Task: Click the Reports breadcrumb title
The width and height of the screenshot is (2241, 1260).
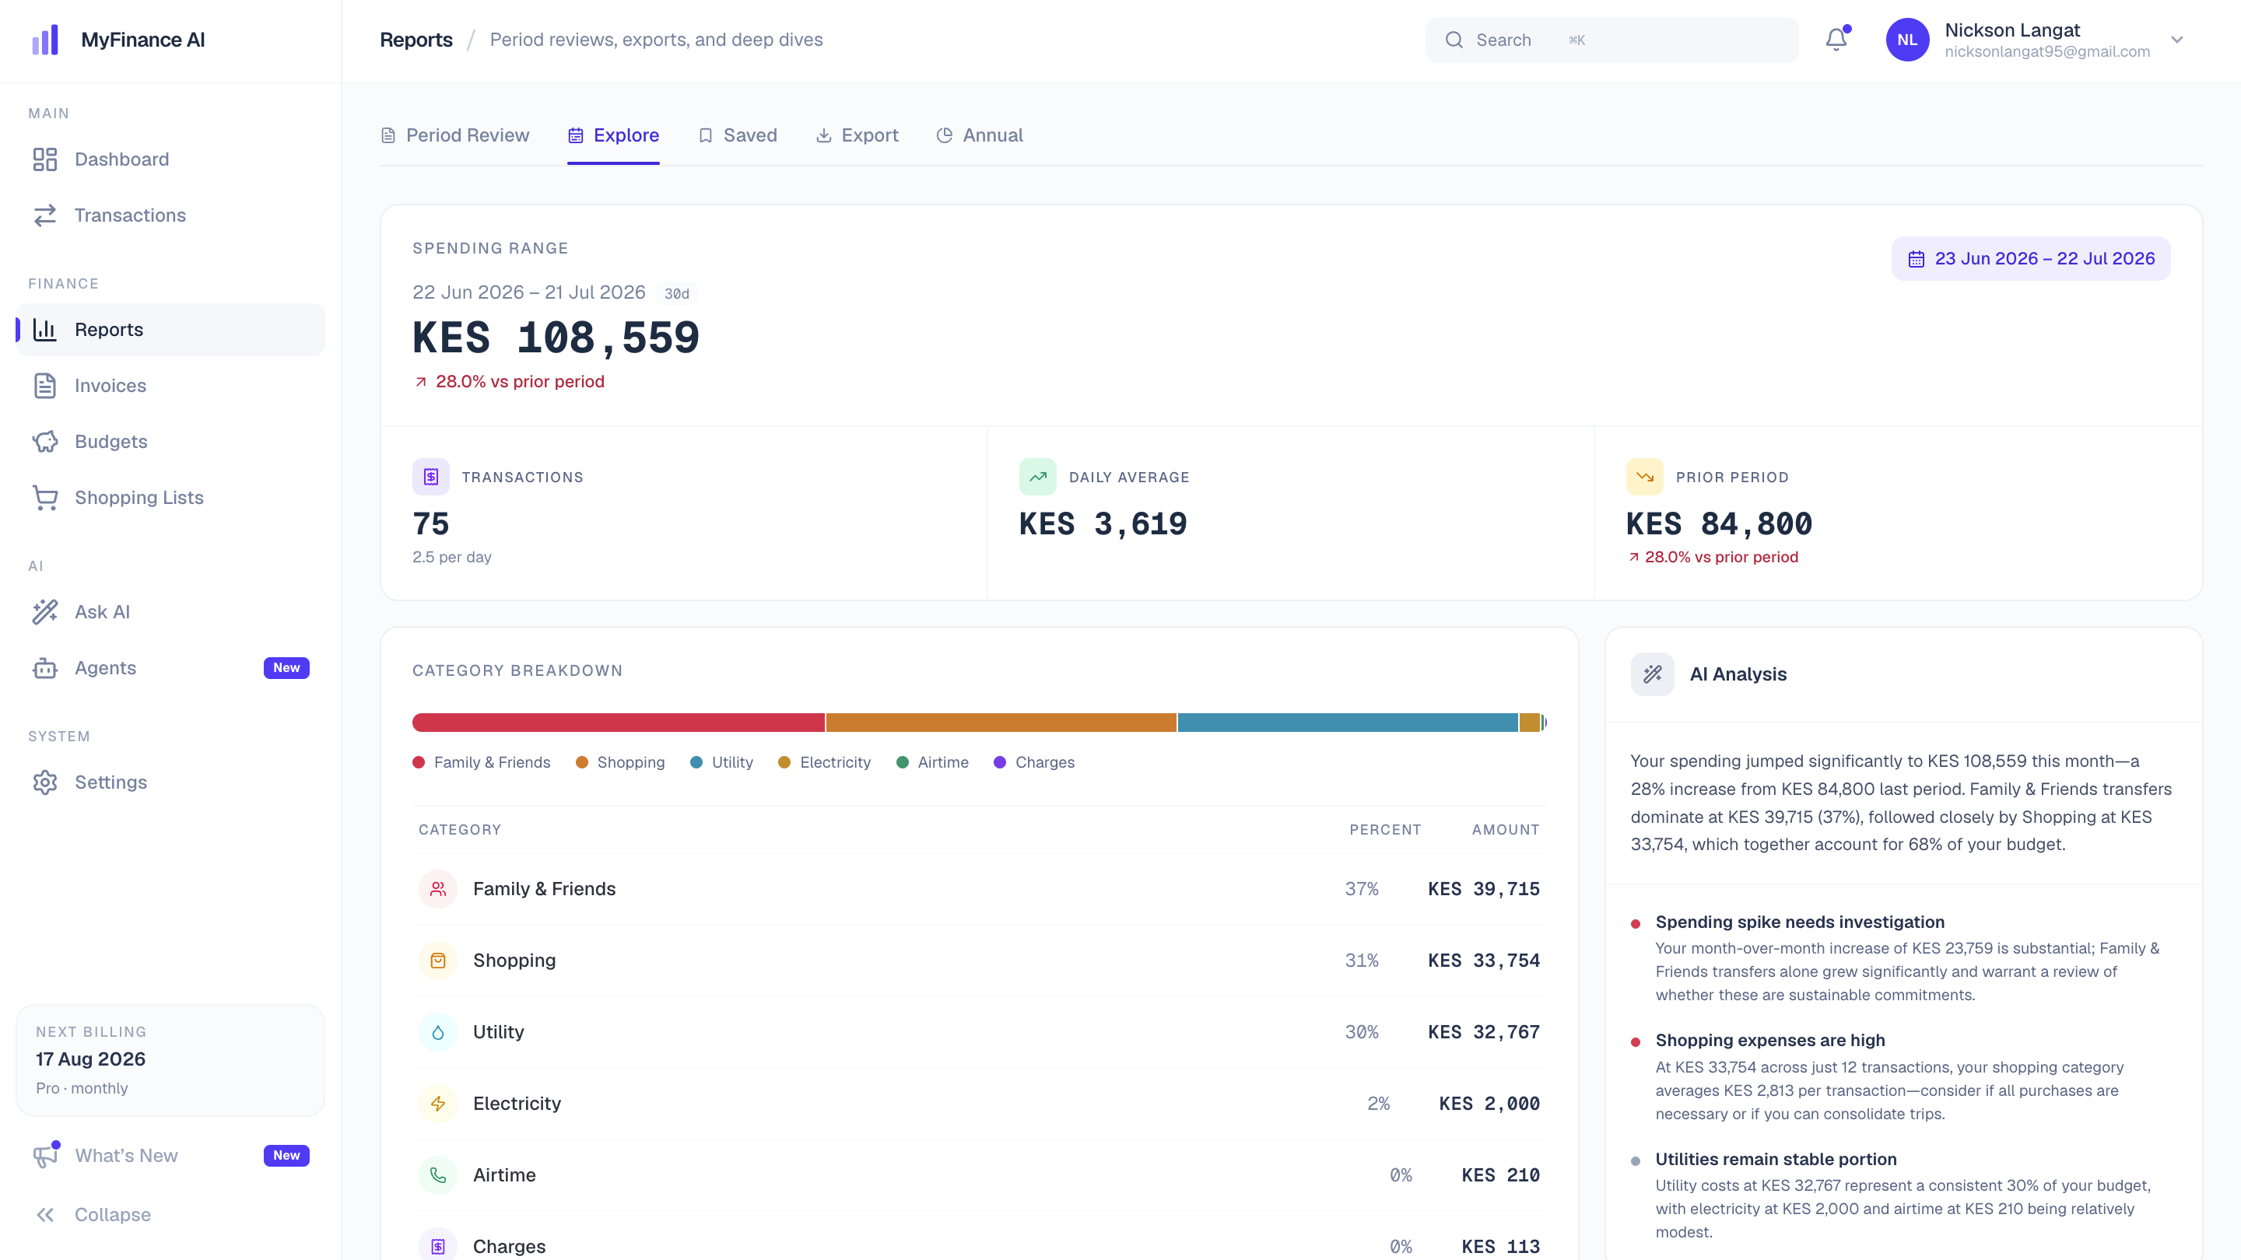Action: click(x=416, y=40)
